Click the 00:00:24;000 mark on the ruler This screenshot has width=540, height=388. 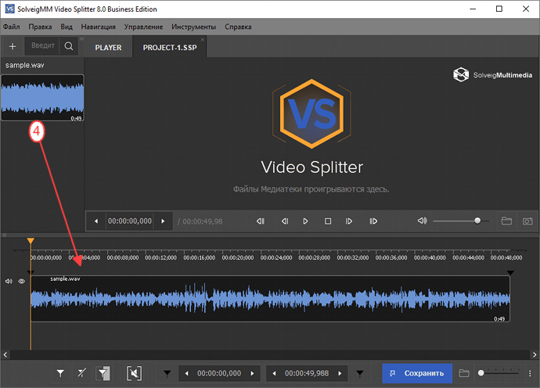[x=276, y=257]
